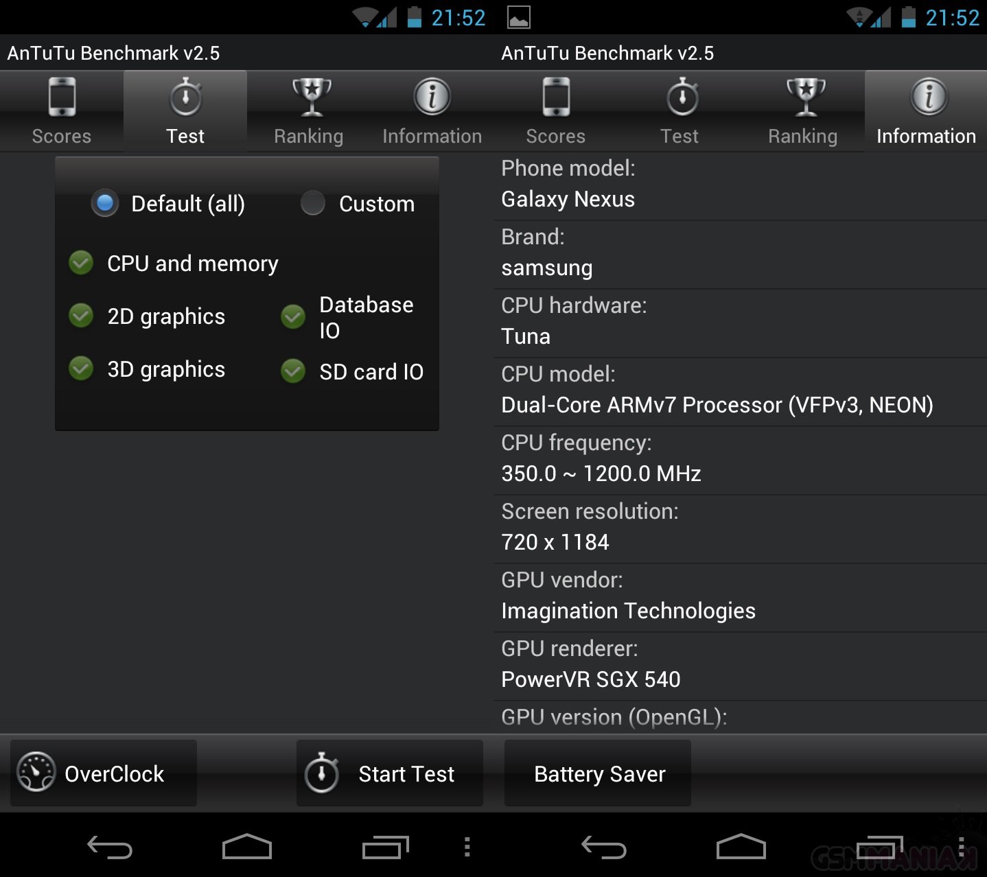
Task: Select the Default (all) radio button
Action: (105, 203)
